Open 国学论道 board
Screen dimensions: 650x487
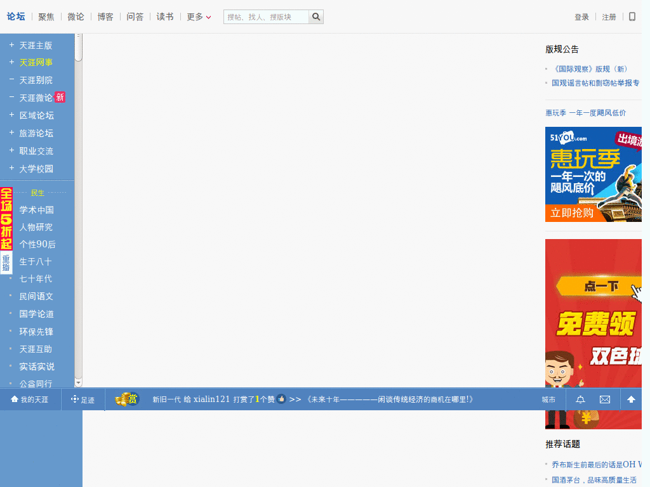(36, 314)
